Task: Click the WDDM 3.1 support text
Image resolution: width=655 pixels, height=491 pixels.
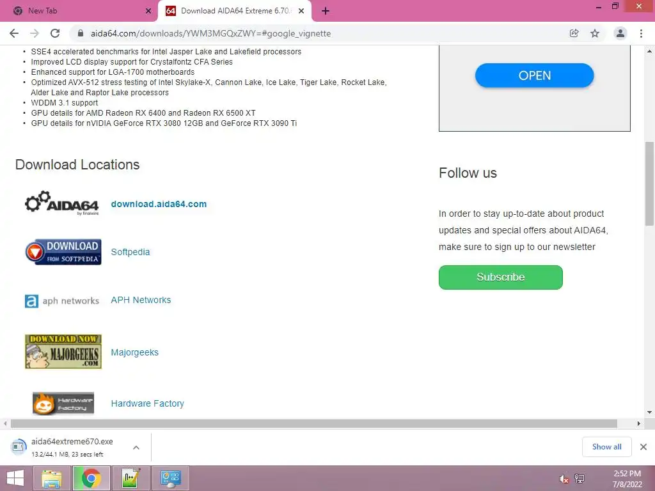Action: pos(65,103)
